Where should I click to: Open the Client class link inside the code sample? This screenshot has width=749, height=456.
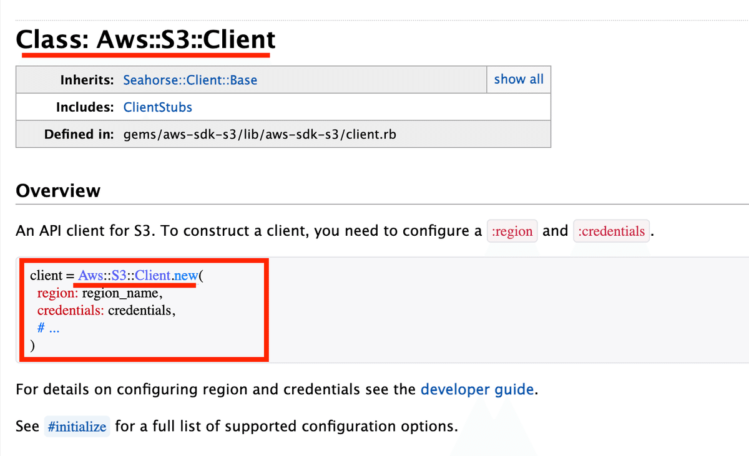(155, 274)
